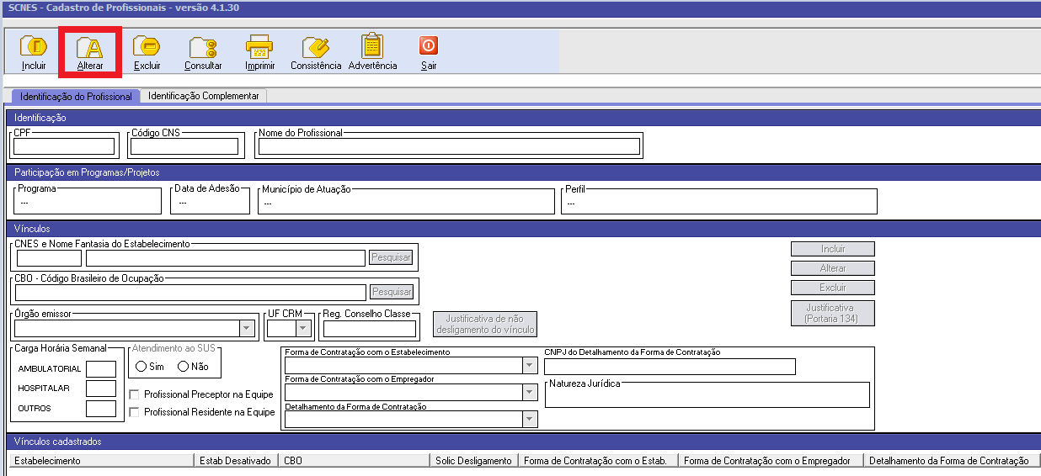
Task: Click Pesquisar button beside the CBO field
Action: click(392, 292)
